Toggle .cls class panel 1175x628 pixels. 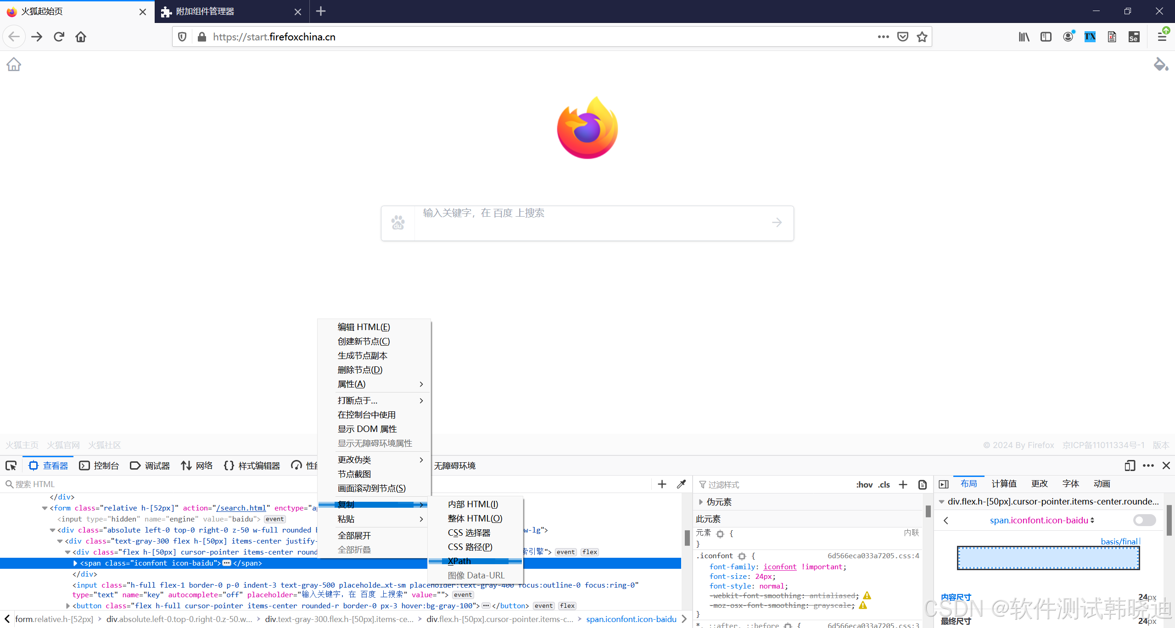884,485
